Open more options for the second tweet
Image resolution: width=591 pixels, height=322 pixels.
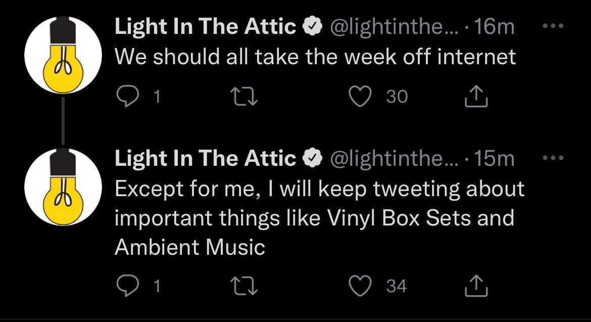555,158
